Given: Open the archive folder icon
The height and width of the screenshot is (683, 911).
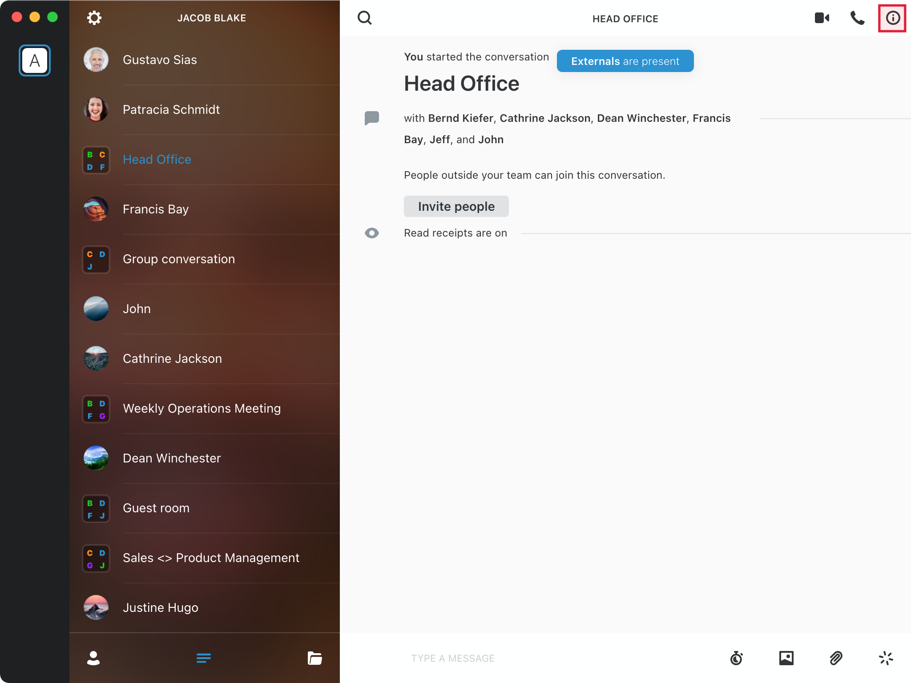Looking at the screenshot, I should pos(315,658).
